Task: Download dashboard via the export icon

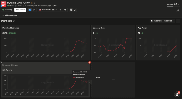Action: point(178,10)
